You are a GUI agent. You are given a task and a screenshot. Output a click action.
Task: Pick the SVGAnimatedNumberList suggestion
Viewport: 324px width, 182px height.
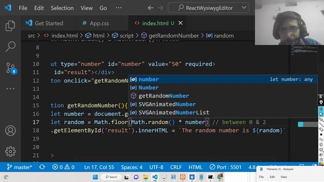click(223, 112)
